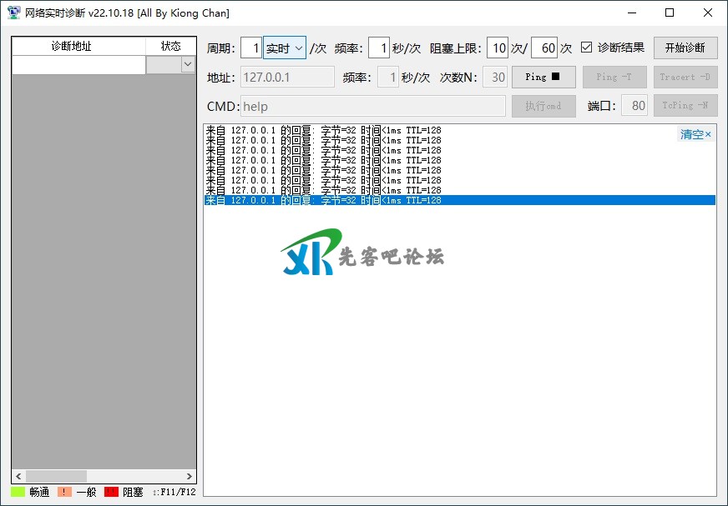Click the 阻塞上限 first count field
728x506 pixels.
497,48
